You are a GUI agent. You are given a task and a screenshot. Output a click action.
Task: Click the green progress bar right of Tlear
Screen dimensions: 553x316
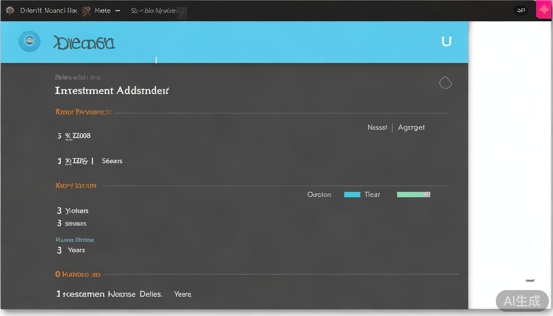pyautogui.click(x=413, y=195)
